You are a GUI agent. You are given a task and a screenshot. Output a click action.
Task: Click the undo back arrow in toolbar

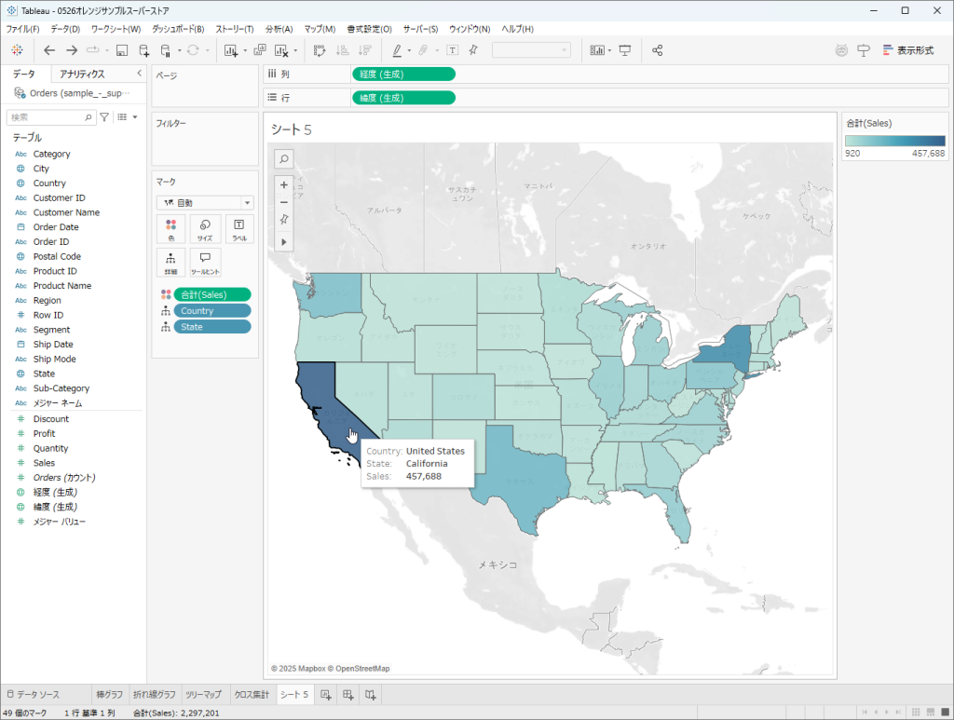click(49, 50)
